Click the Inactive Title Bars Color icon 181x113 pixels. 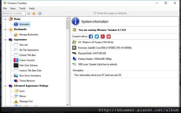(x=16, y=70)
